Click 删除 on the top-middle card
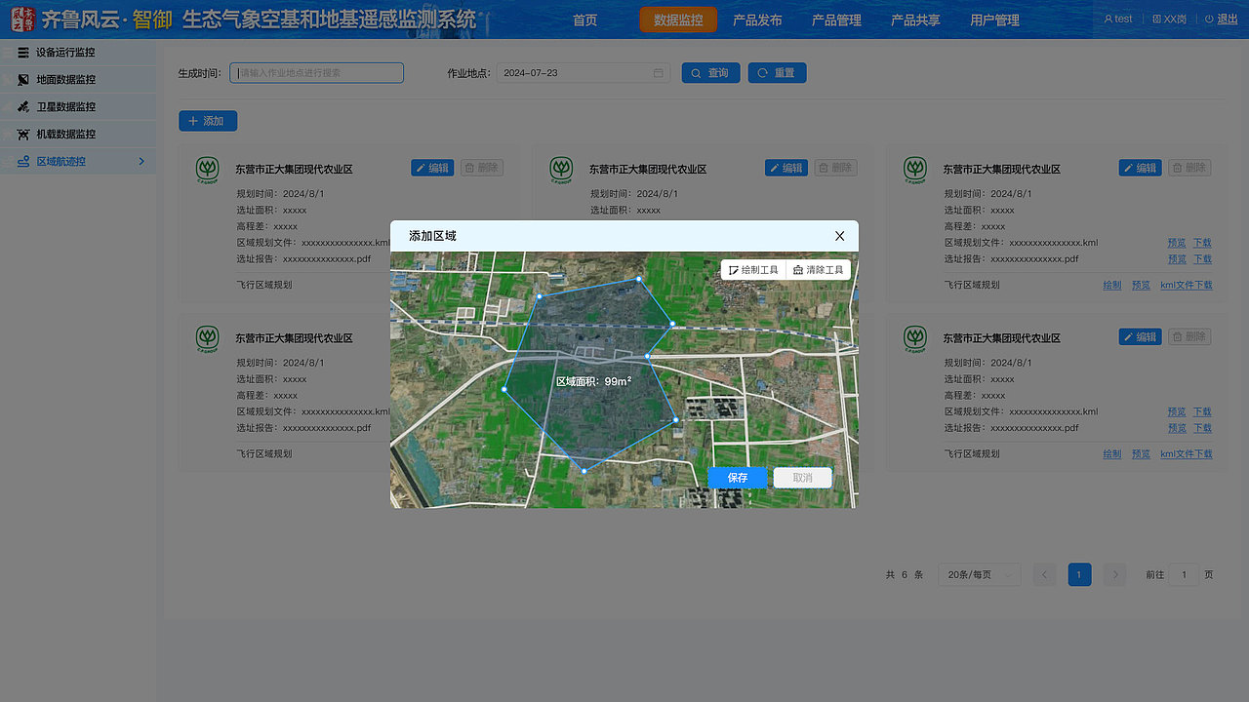 click(x=835, y=168)
